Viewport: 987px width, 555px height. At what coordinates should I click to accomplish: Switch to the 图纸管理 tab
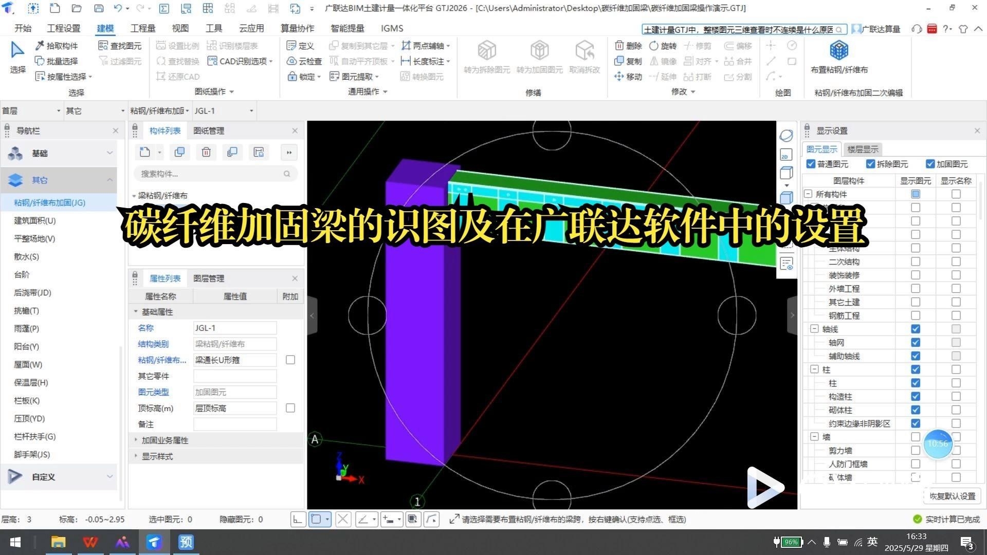(208, 131)
